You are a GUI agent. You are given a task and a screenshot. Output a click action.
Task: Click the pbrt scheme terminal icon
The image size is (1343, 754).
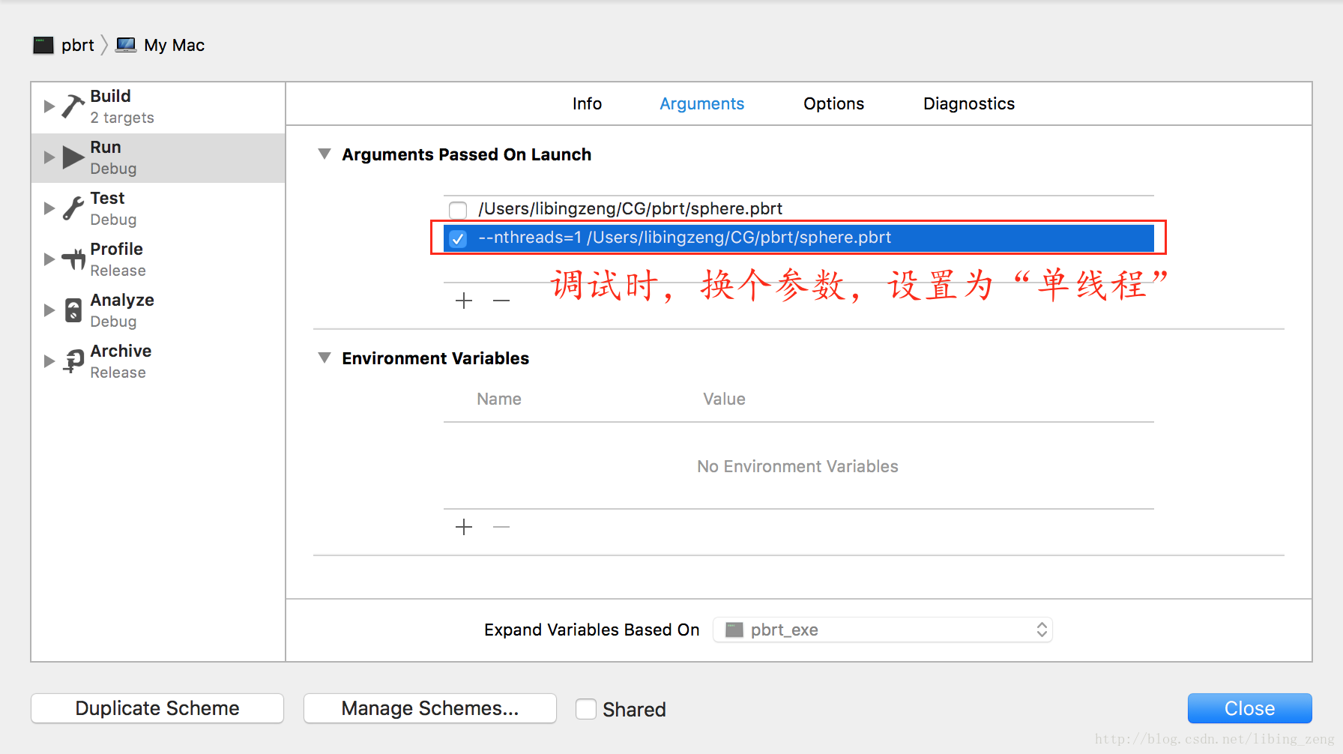coord(43,45)
